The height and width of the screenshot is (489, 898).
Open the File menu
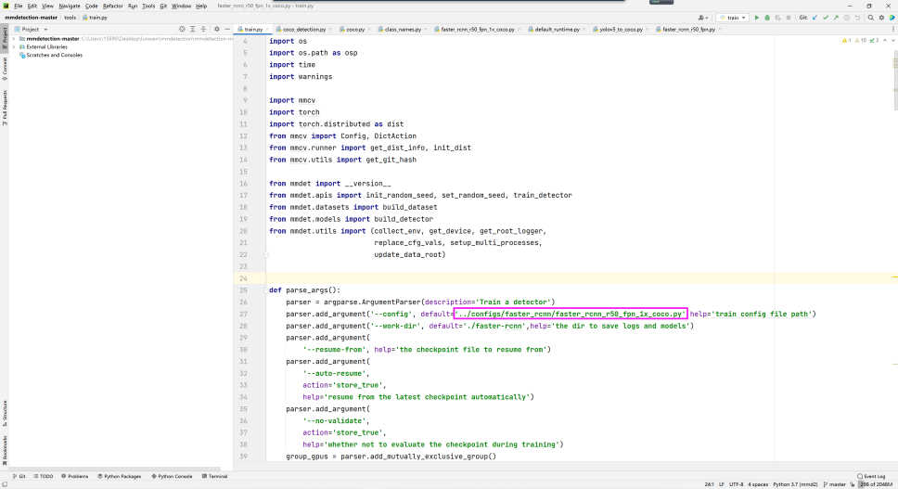coord(19,6)
